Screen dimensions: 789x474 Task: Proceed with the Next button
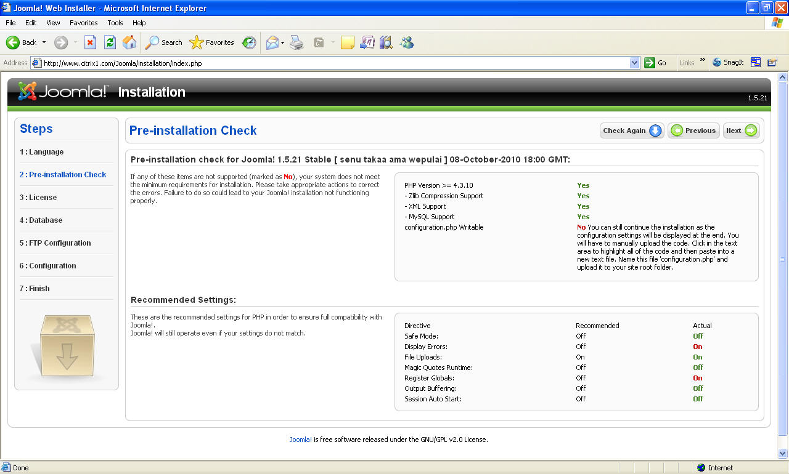(741, 131)
